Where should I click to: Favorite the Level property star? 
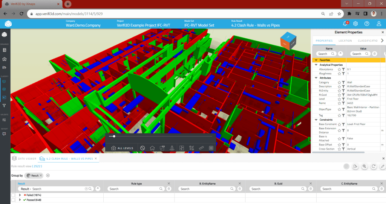(339, 99)
